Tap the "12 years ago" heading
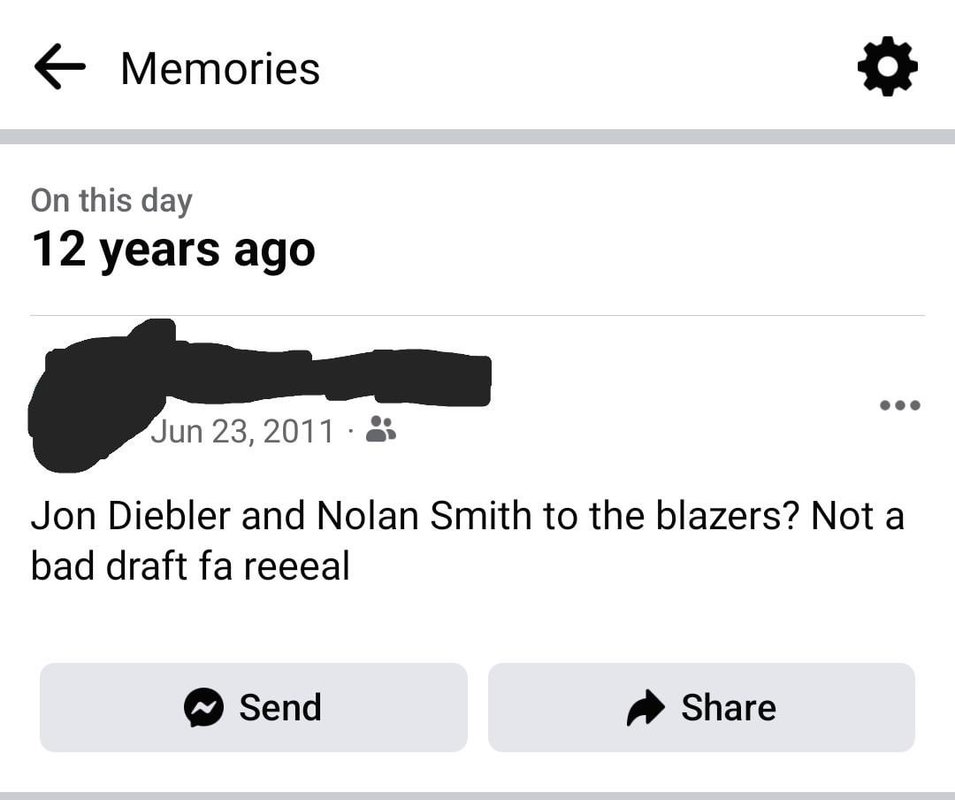This screenshot has height=800, width=955. [x=173, y=250]
